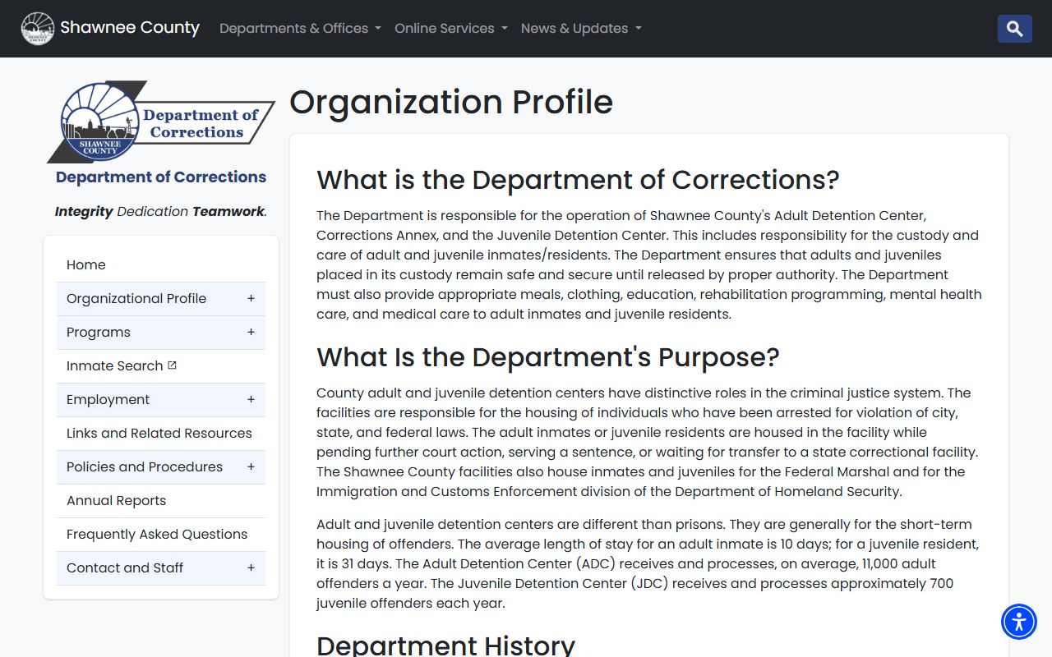The height and width of the screenshot is (657, 1052).
Task: Open Annual Reports page
Action: click(161, 501)
